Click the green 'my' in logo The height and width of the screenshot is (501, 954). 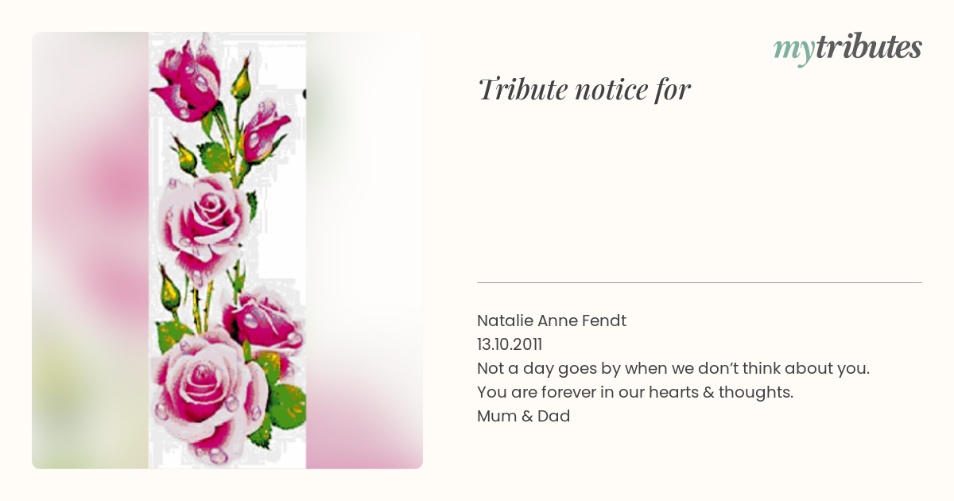click(793, 51)
